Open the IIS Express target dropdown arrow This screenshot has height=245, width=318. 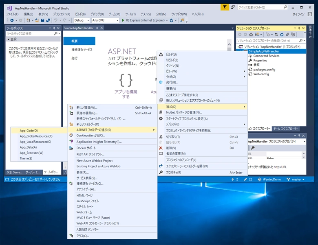(167, 20)
